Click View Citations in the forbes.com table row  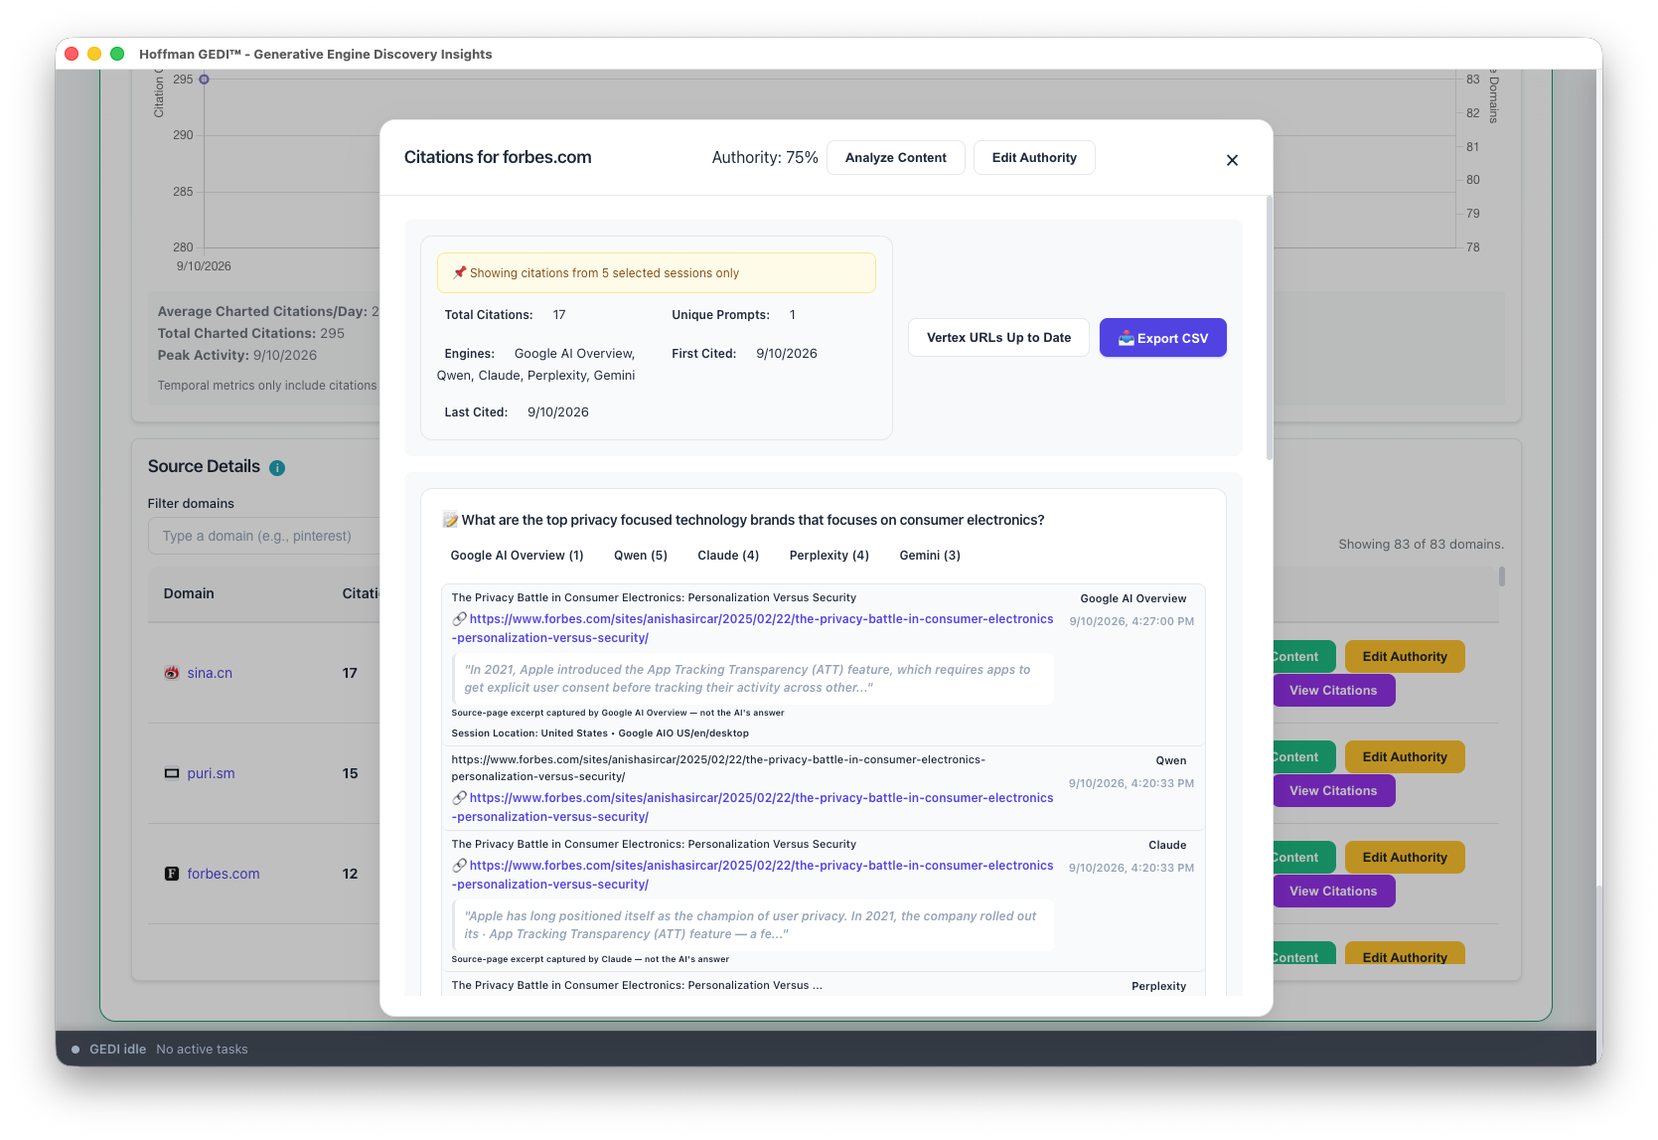pyautogui.click(x=1333, y=892)
